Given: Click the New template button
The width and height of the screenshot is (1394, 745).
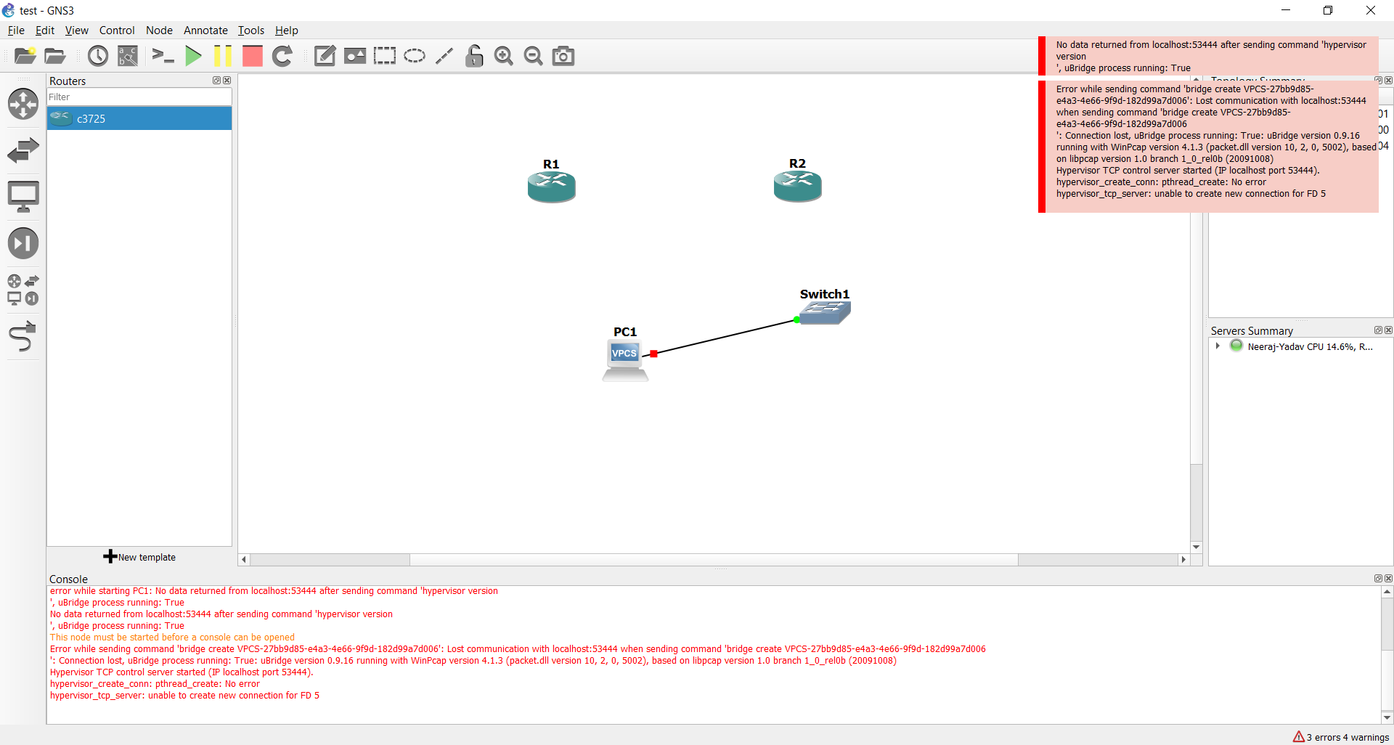Looking at the screenshot, I should [x=139, y=556].
